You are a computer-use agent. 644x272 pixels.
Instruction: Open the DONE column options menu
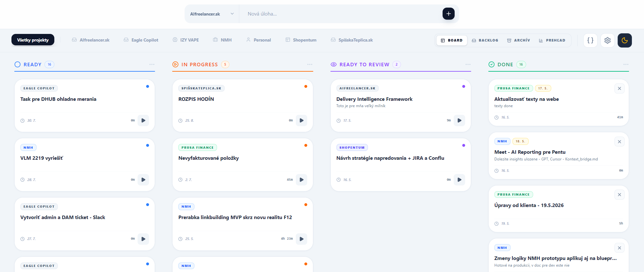[626, 64]
